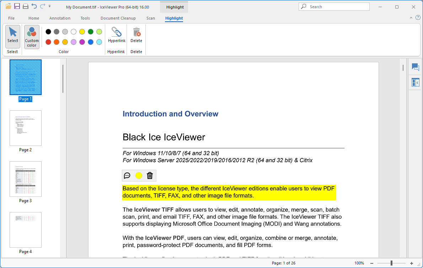
Task: Click the 'Page 1' thumbnail label
Action: coord(25,99)
